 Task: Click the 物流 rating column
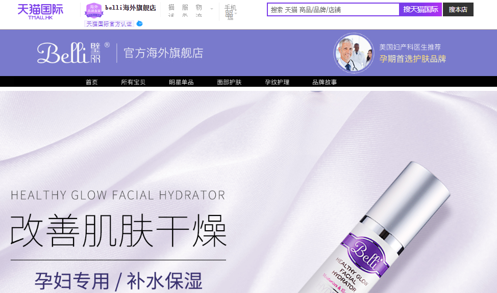[x=198, y=10]
